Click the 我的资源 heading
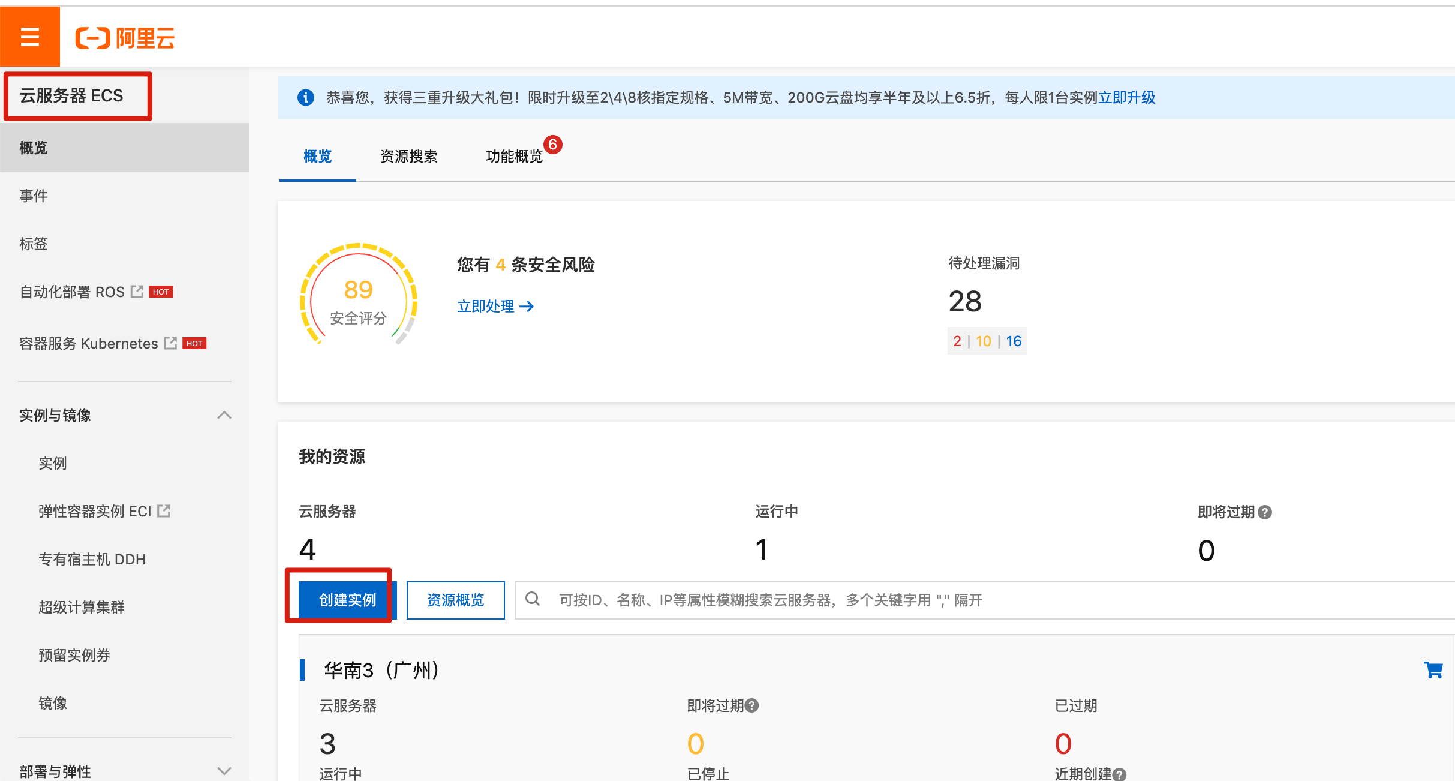Viewport: 1455px width, 781px height. click(x=332, y=456)
